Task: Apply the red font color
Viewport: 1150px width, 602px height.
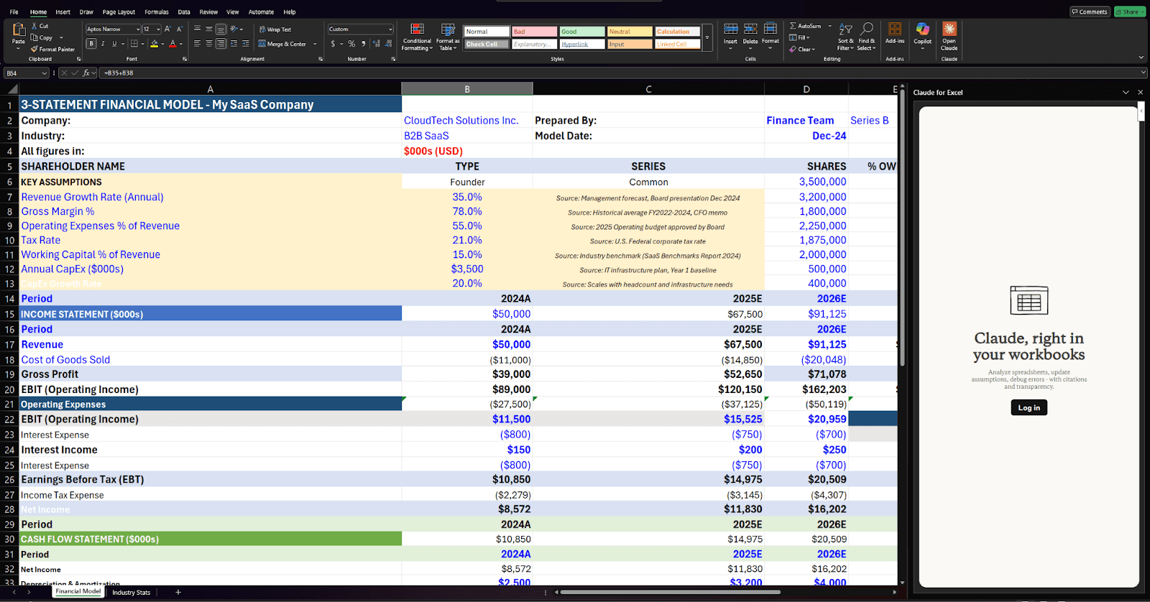Action: point(172,44)
